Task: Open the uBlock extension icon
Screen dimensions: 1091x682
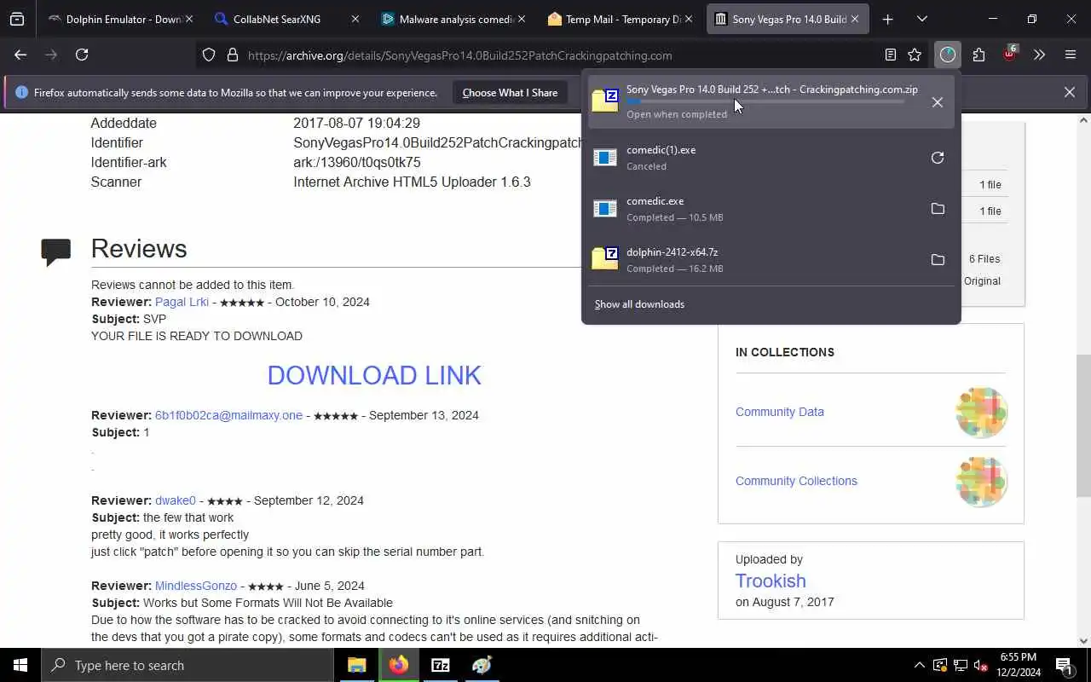Action: point(1010,55)
